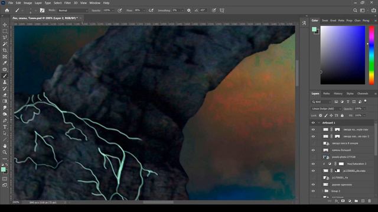Add layer mask button
378x212 pixels.
coord(343,201)
